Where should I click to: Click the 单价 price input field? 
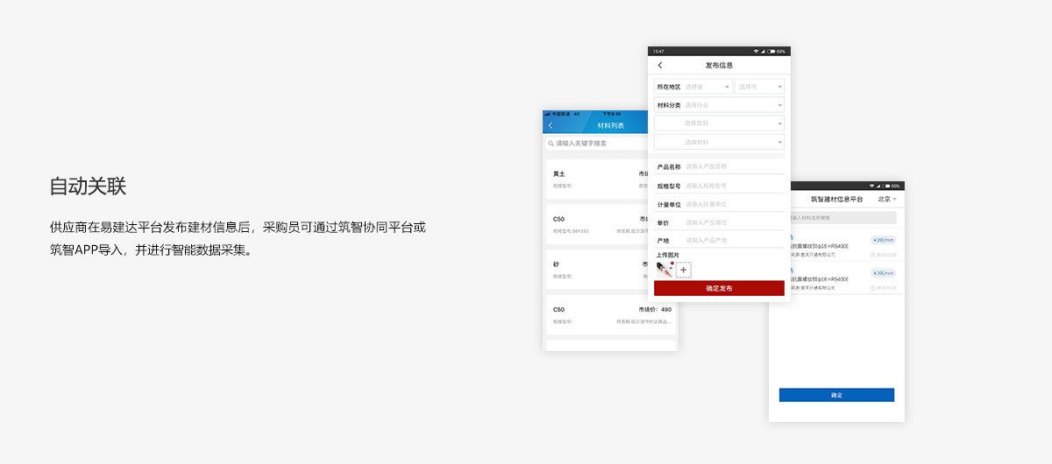732,222
